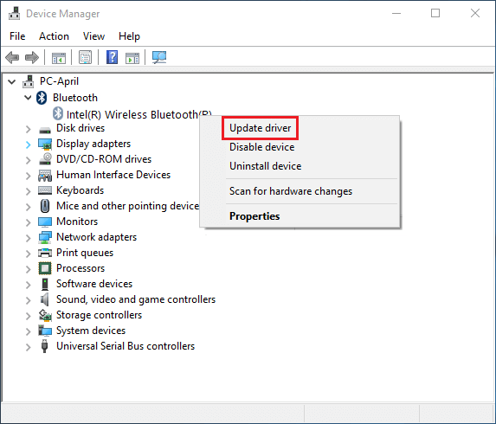Viewport: 496px width, 424px height.
Task: Click the Forward arrow toolbar icon
Action: pyautogui.click(x=32, y=58)
